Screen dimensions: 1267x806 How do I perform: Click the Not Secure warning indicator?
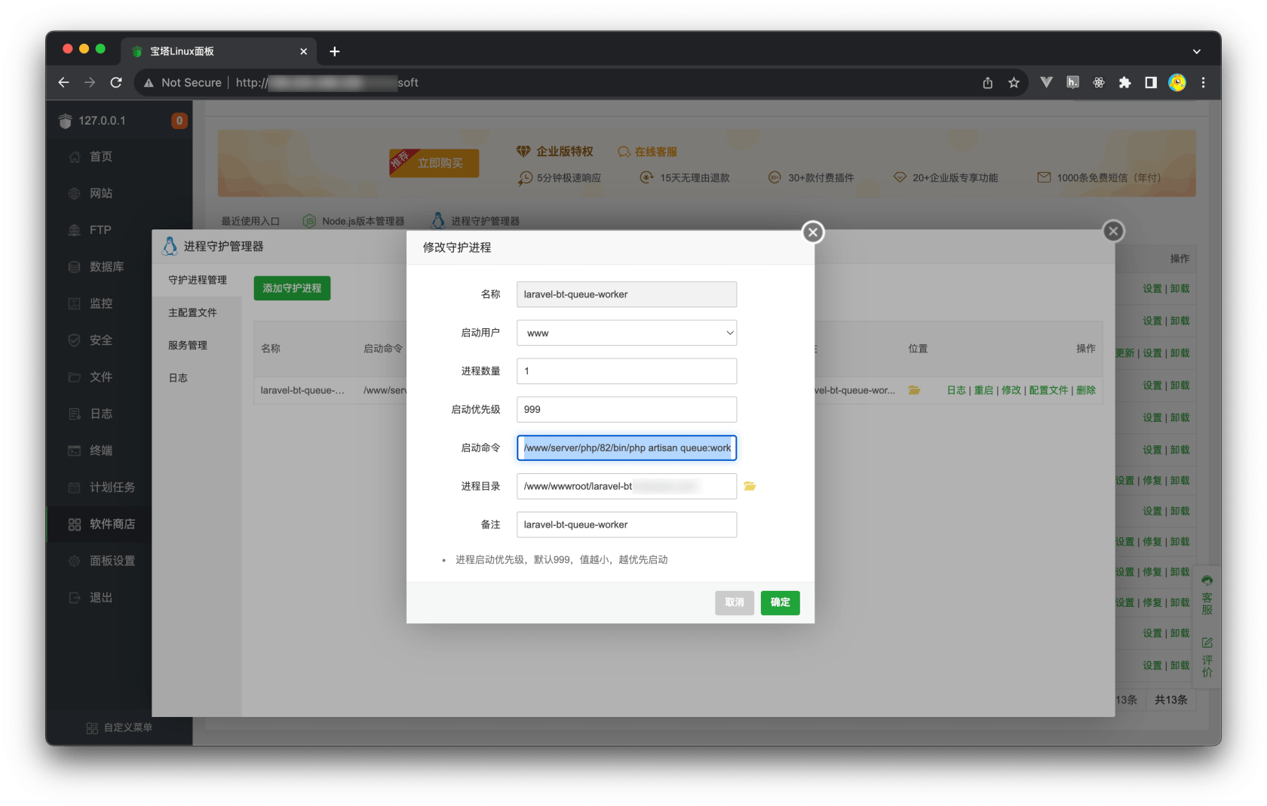point(183,83)
